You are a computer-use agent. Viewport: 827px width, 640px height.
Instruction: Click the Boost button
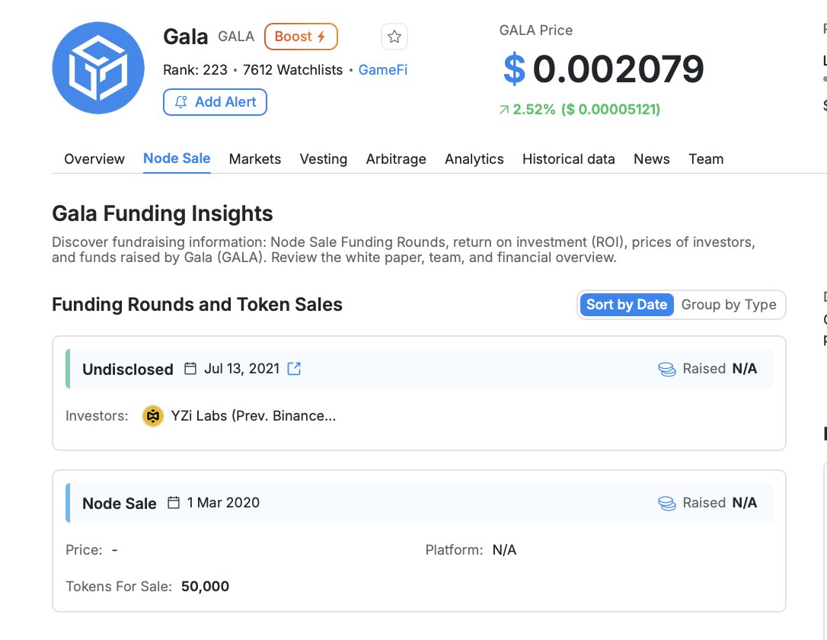point(301,37)
